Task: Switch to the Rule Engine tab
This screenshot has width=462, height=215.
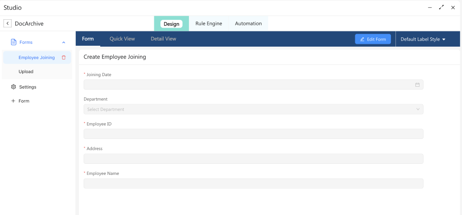Action: coord(209,24)
